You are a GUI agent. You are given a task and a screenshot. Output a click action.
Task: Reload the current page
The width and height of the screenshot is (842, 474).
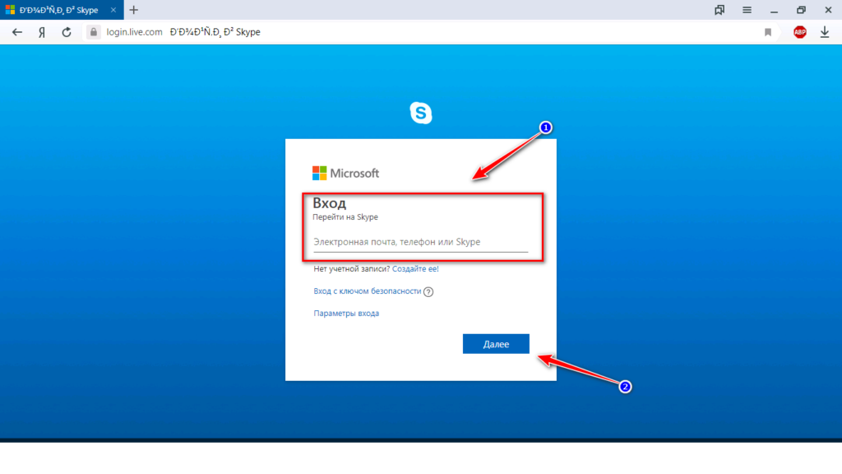pyautogui.click(x=66, y=32)
